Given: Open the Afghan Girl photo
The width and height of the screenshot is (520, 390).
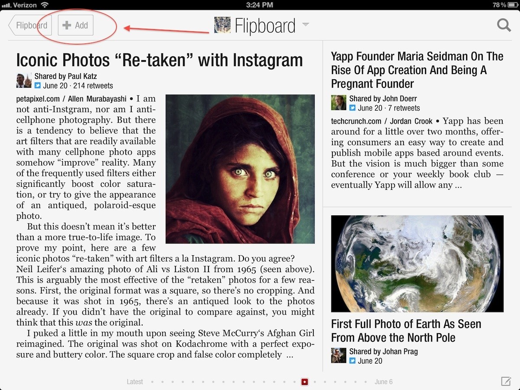Looking at the screenshot, I should tap(240, 169).
